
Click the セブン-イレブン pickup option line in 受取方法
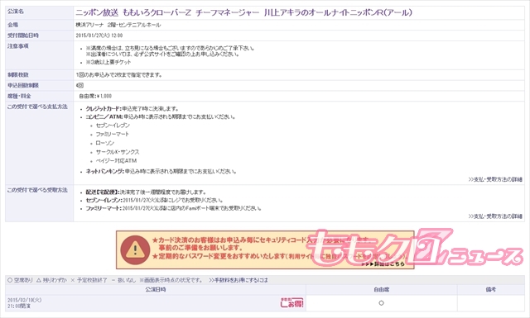pyautogui.click(x=154, y=201)
